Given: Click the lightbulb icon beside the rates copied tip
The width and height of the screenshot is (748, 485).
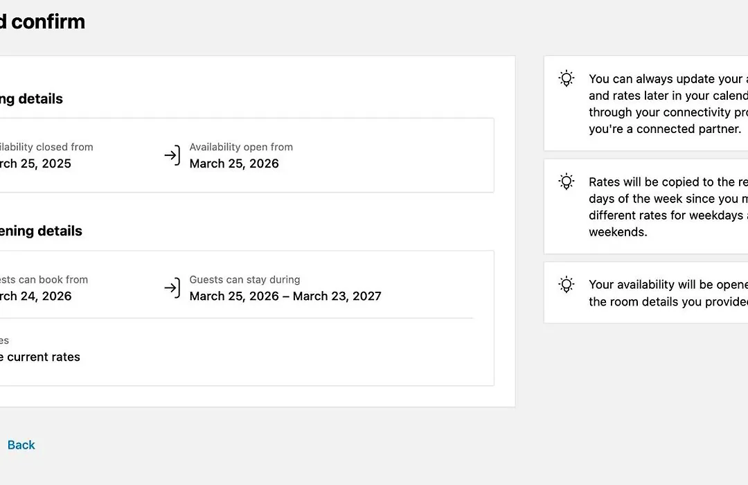Looking at the screenshot, I should click(567, 182).
